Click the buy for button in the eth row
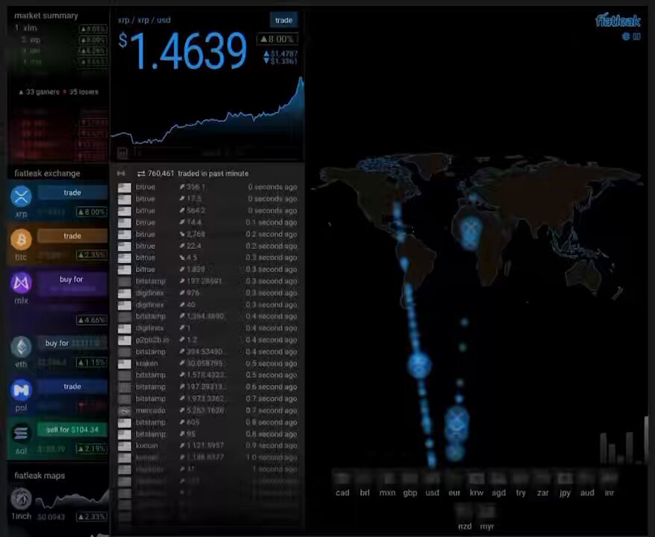Screen dimensions: 655x537 pyautogui.click(x=72, y=343)
